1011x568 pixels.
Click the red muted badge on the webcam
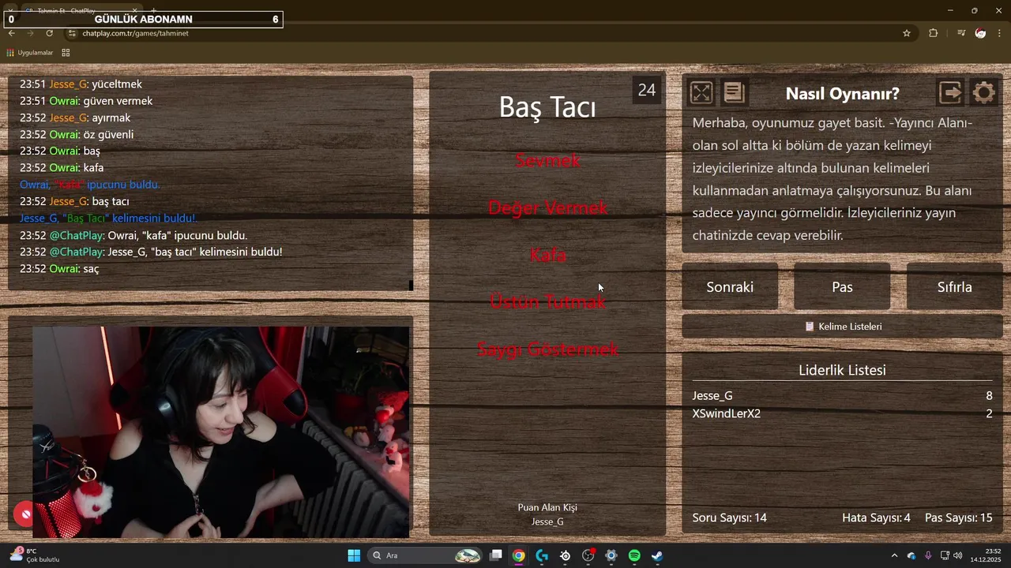[x=25, y=514]
